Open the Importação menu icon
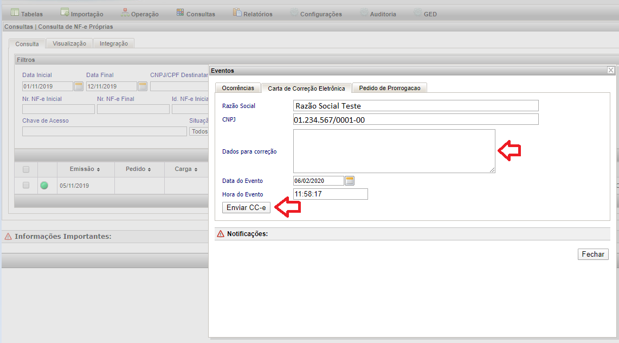The width and height of the screenshot is (619, 343). coord(65,12)
